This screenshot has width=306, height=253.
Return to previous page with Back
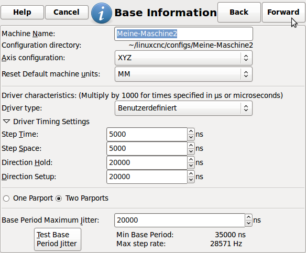239,12
